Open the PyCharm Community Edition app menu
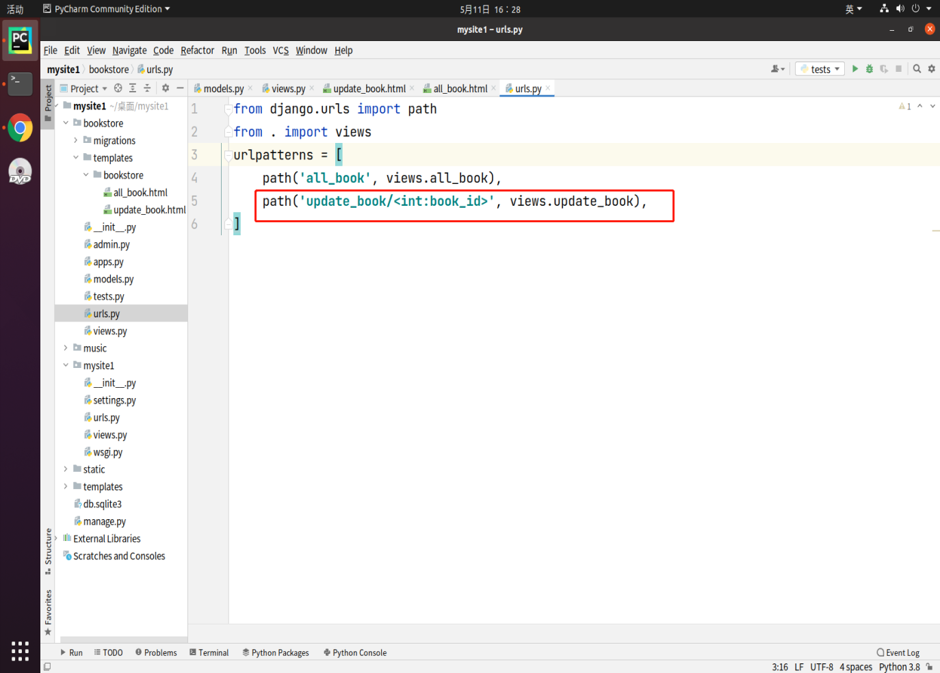The height and width of the screenshot is (673, 940). [106, 9]
